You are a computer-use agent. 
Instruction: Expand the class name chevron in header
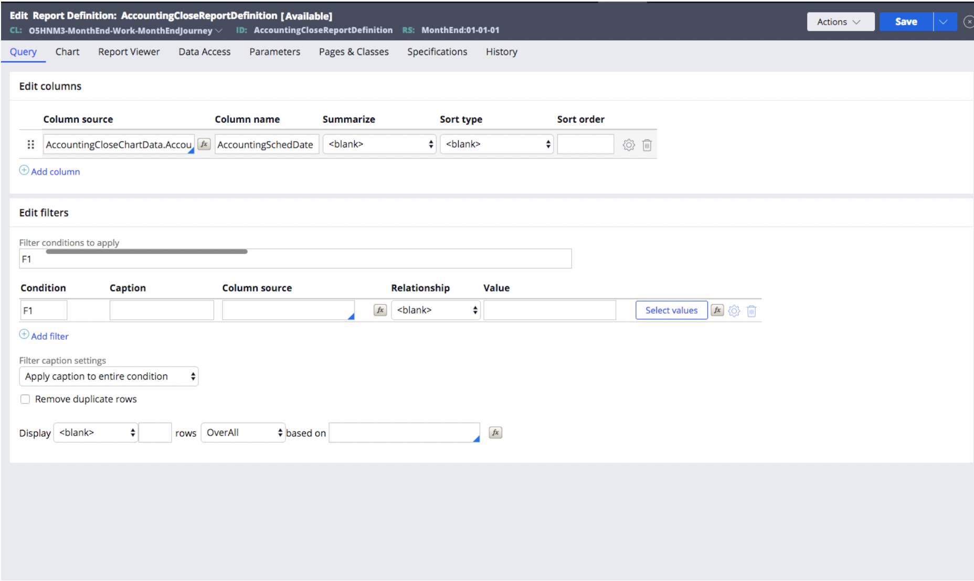(219, 31)
